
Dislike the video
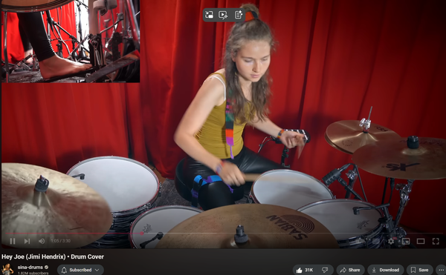tap(325, 270)
